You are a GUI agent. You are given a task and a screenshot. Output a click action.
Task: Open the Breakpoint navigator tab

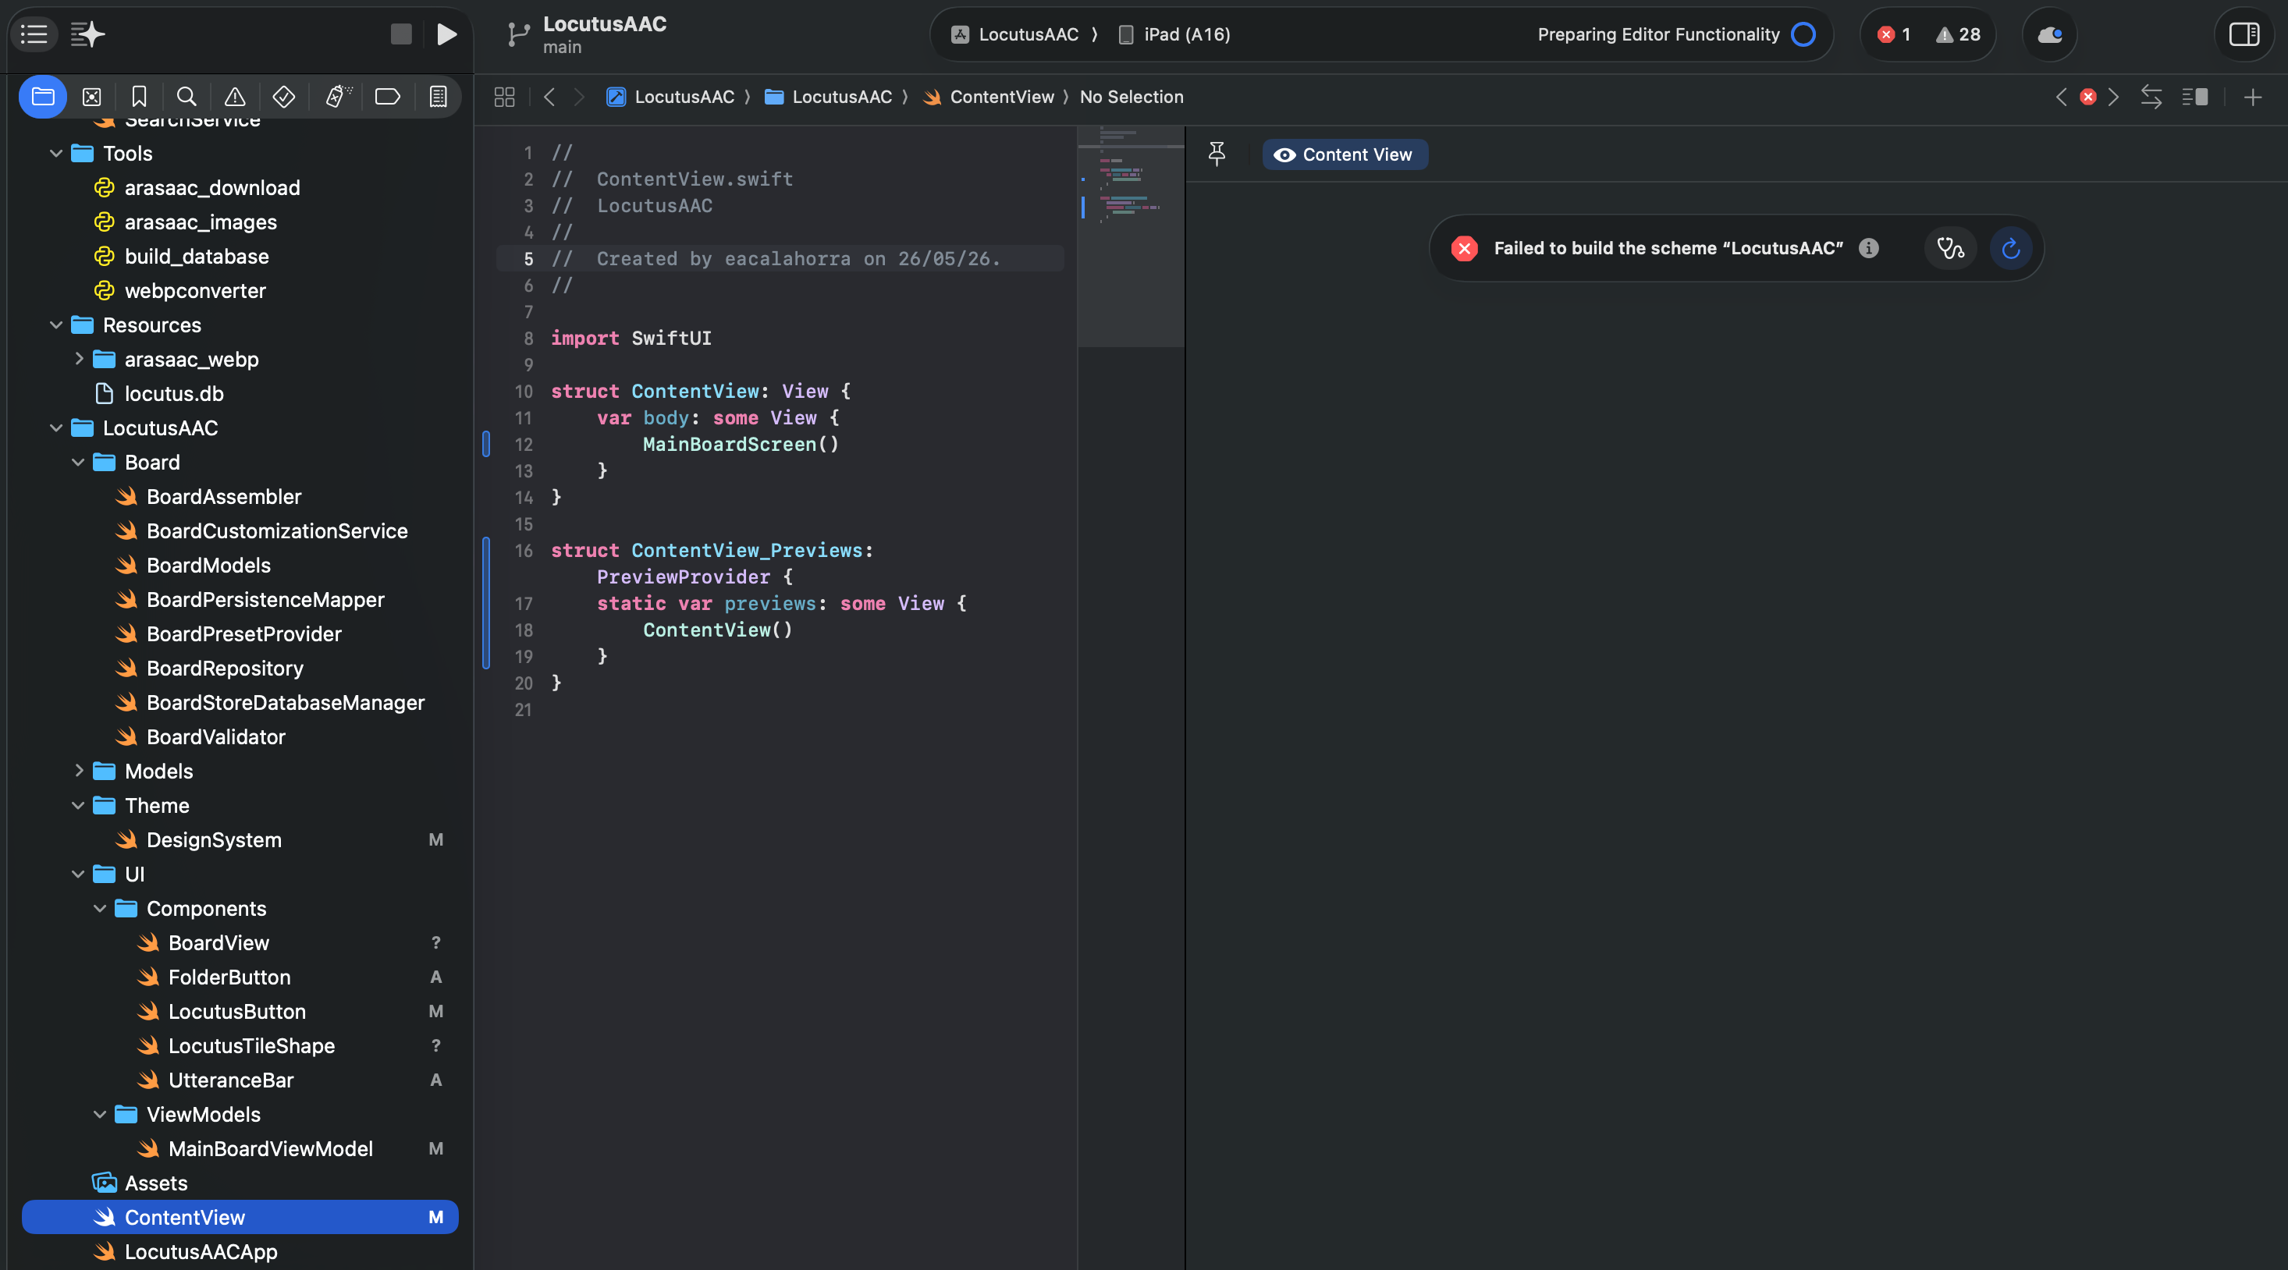pyautogui.click(x=387, y=97)
